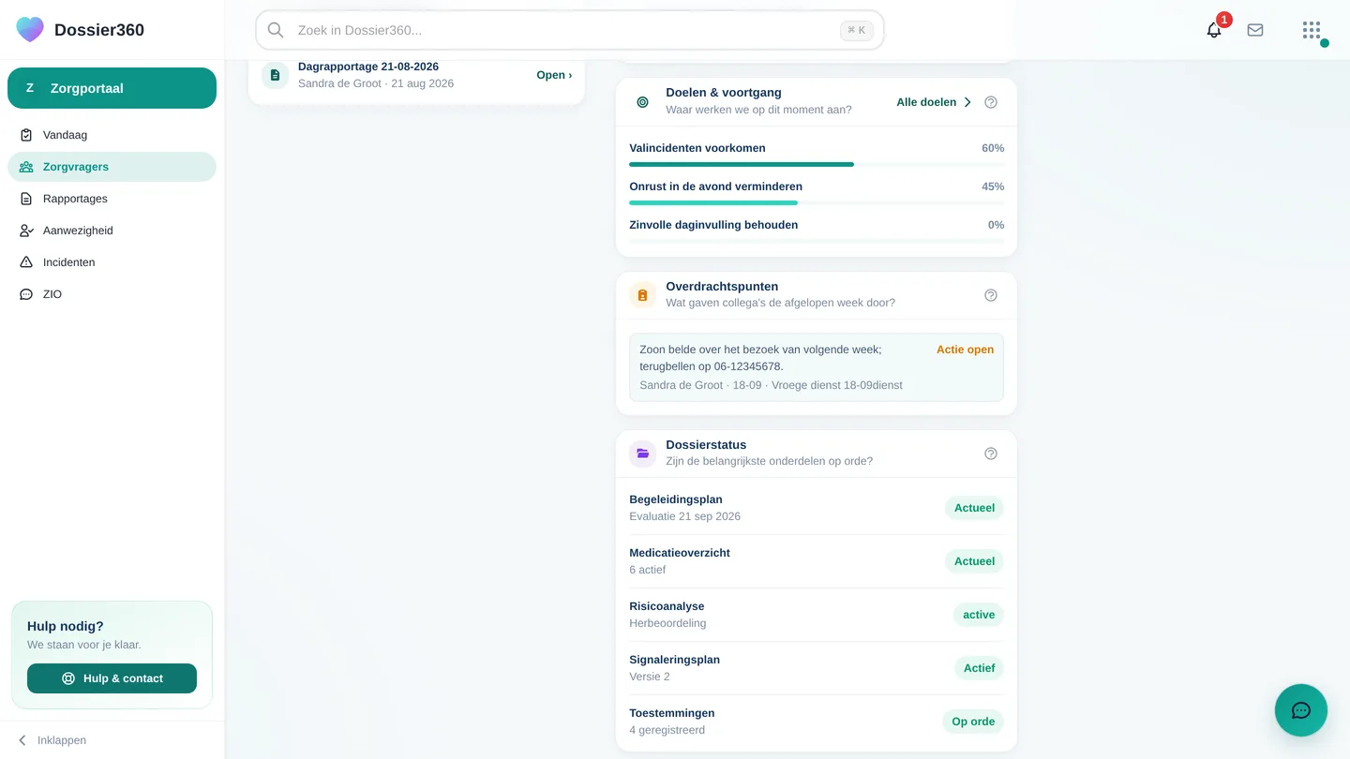Viewport: 1350px width, 759px height.
Task: Open Aanwezigheid in sidebar
Action: coord(112,231)
